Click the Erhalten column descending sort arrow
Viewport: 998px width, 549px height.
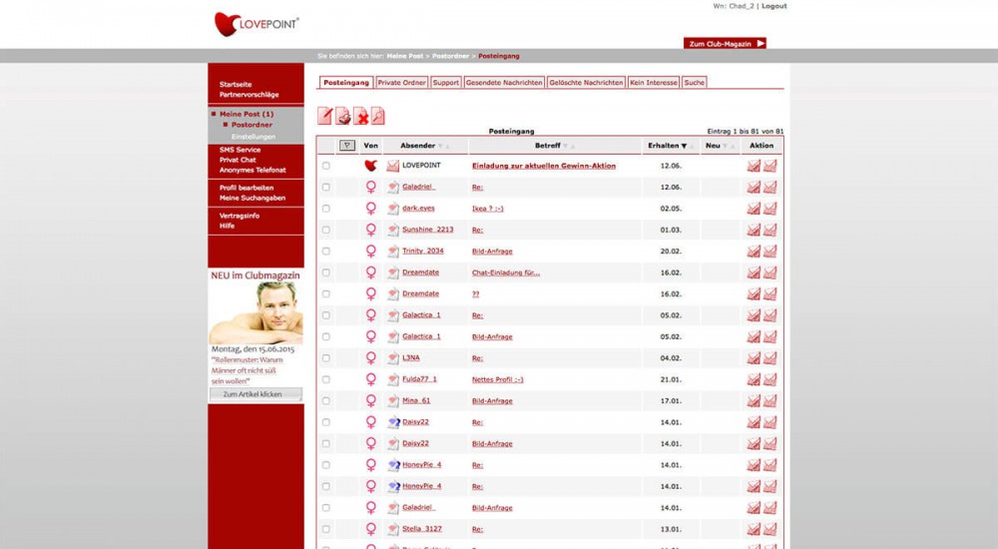point(684,147)
